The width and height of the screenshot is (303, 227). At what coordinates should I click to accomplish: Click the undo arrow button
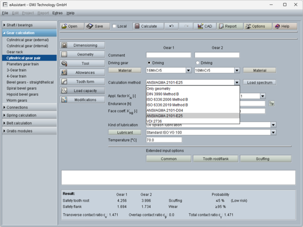170,26
